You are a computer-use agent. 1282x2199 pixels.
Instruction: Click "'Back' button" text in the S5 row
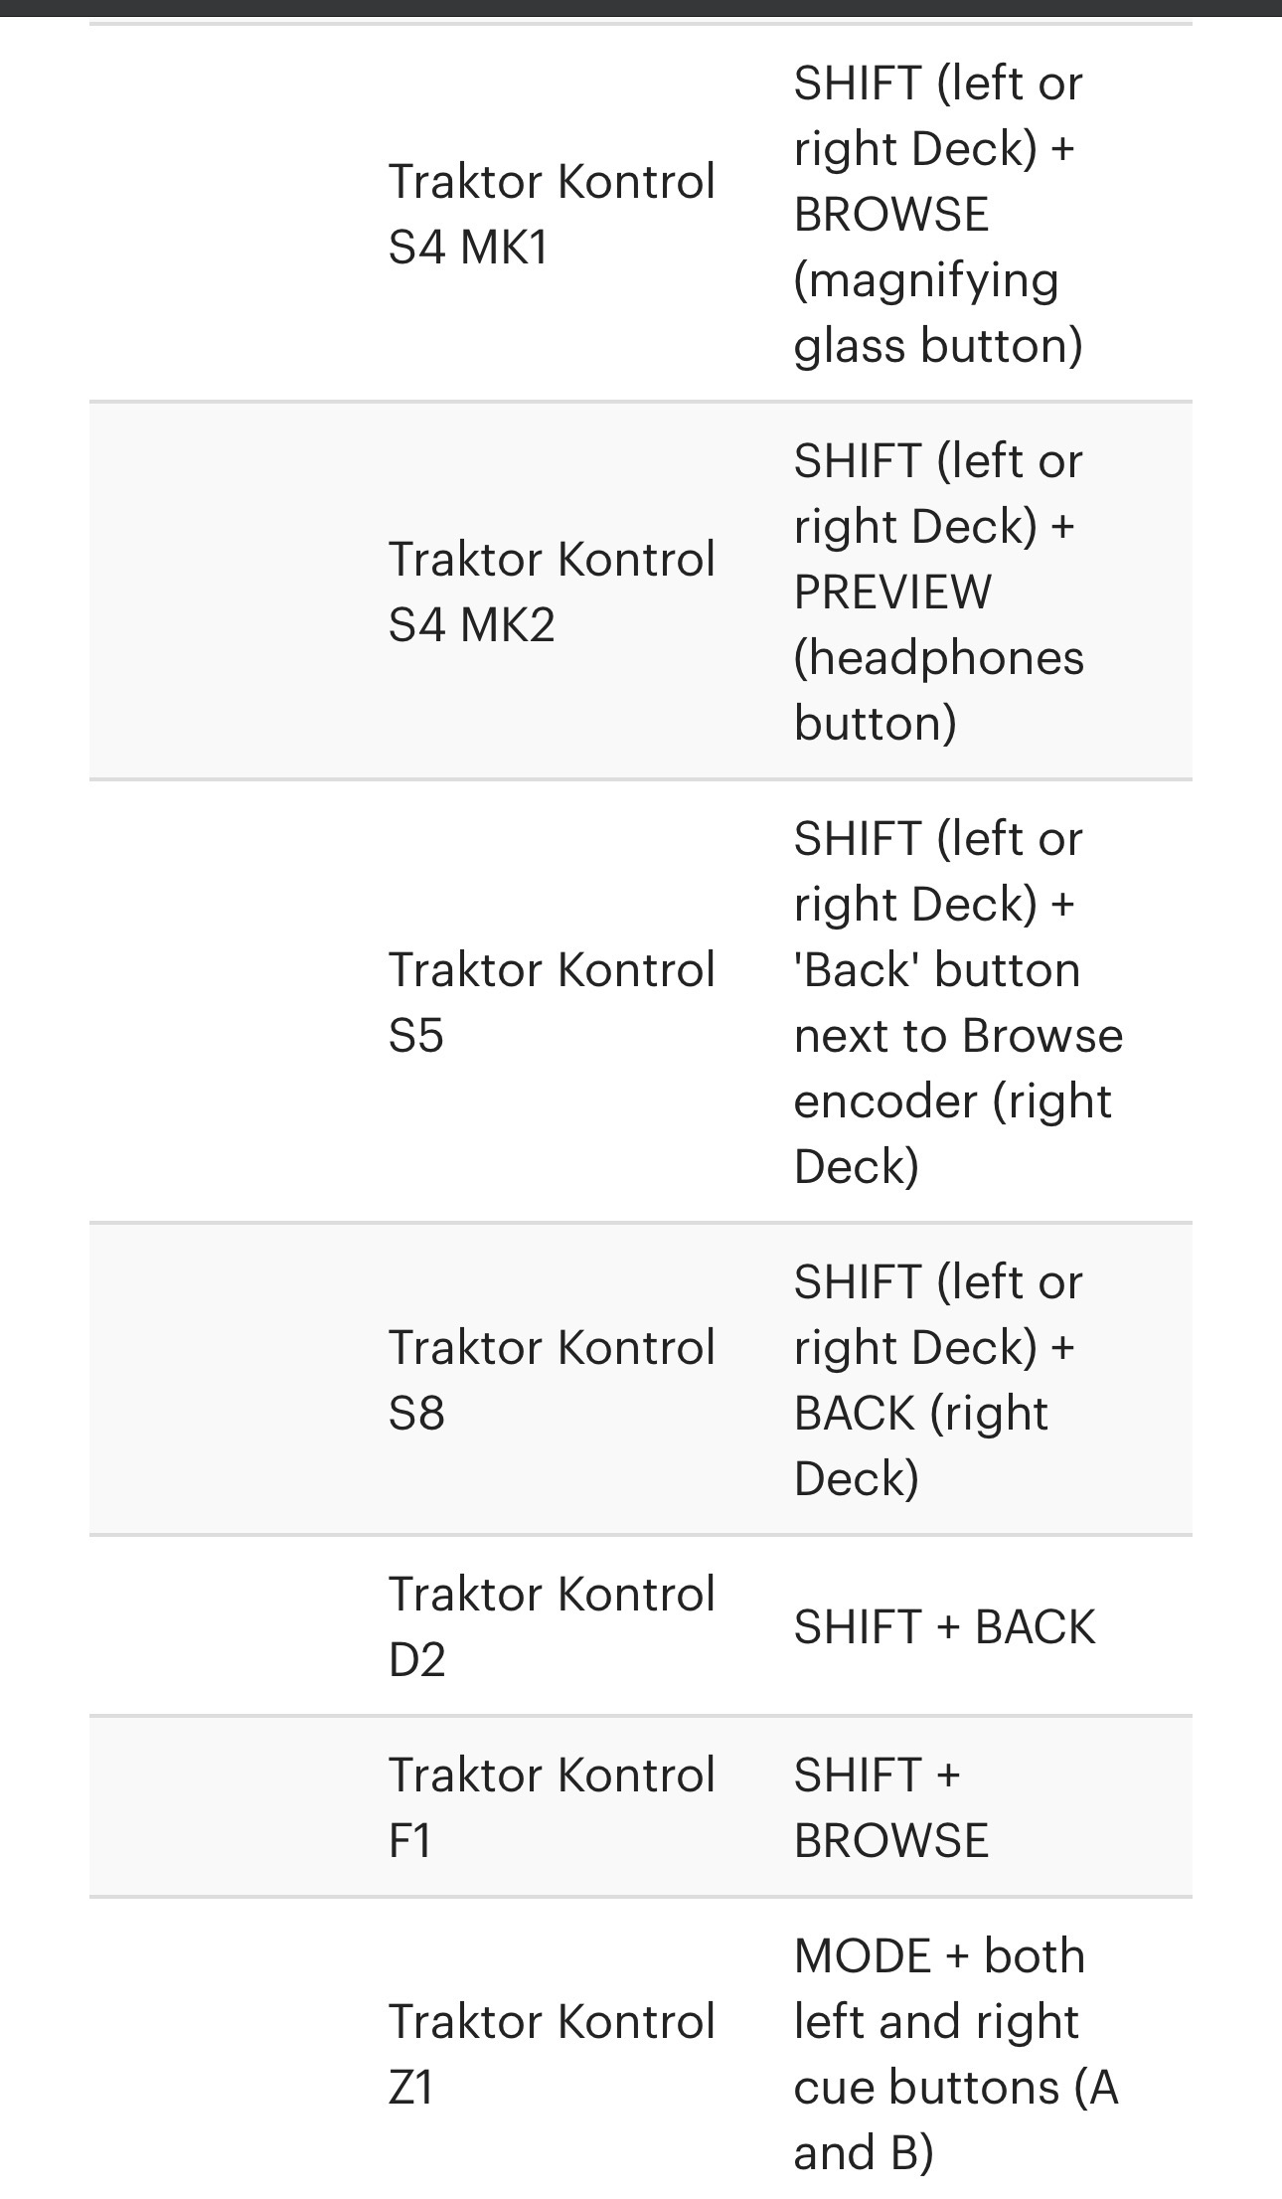[936, 970]
